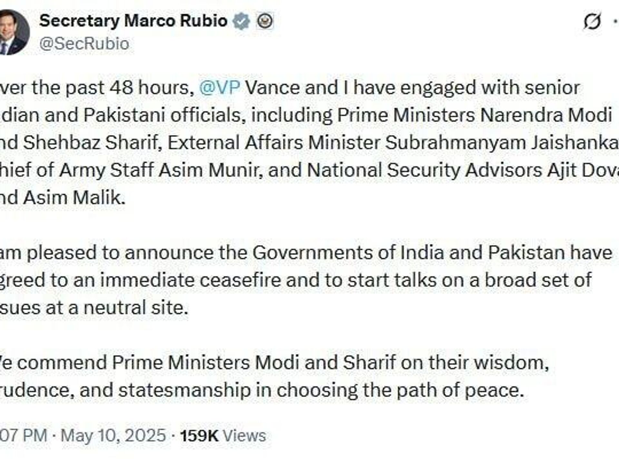Viewport: 619px width, 463px height.
Task: Click the Secretary Marco Rubio display name
Action: click(x=133, y=21)
